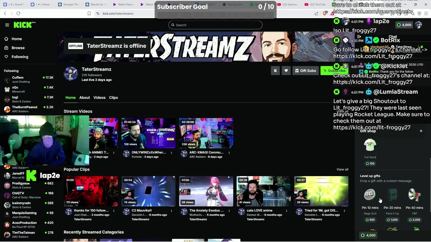Screen dimensions: 431x242
Task: Play The Anxiety Exodus clip
Action: 206,191
